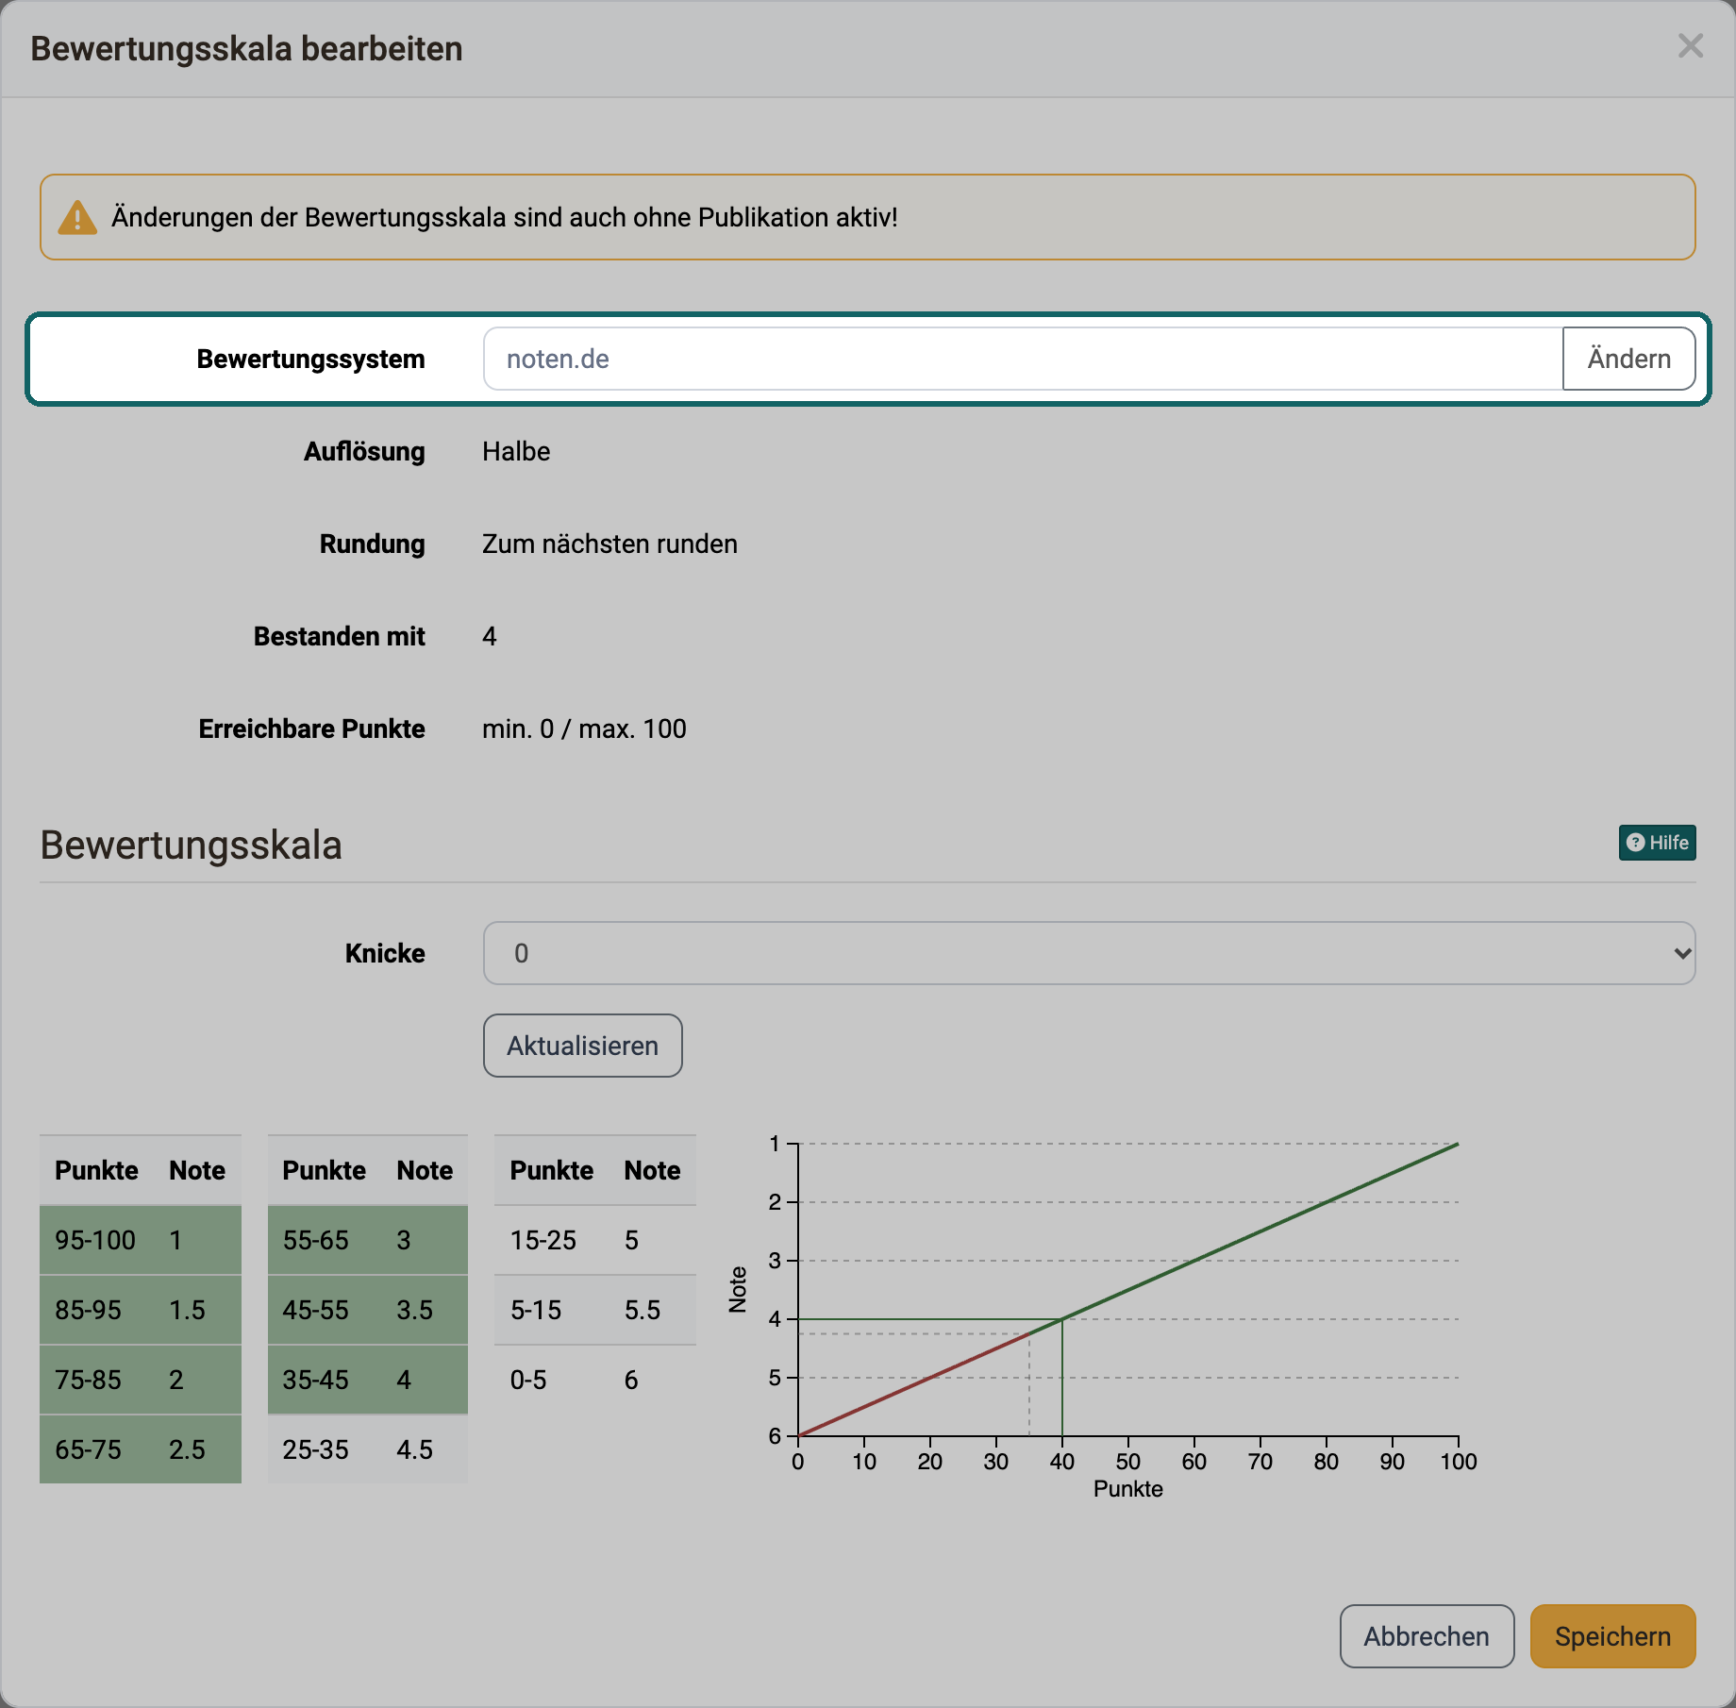Close the Bewertungsskala bearbeiten dialog
Screen dimensions: 1736x1708
(x=1690, y=46)
